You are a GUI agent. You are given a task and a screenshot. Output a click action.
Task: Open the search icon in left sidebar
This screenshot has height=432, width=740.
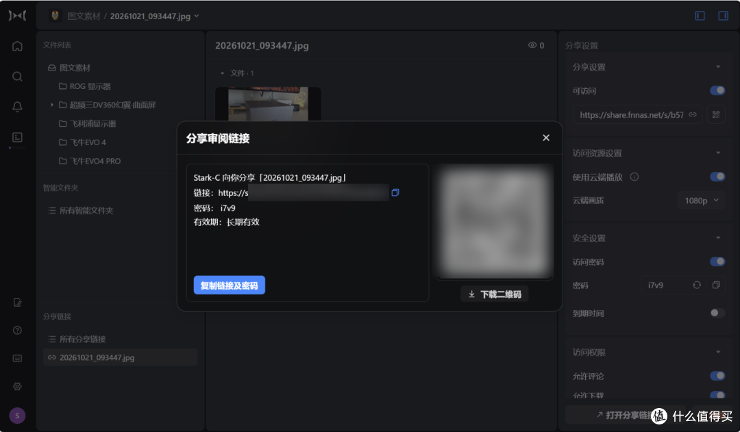[17, 77]
